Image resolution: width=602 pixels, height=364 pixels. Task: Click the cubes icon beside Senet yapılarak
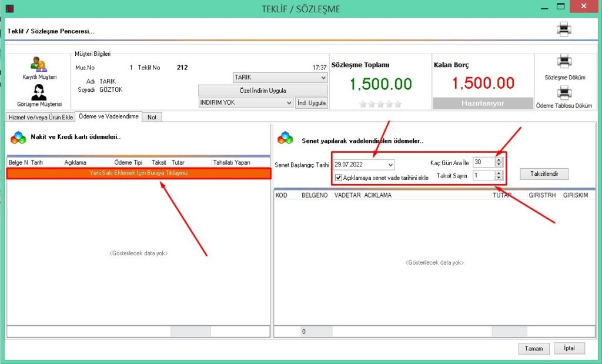[285, 138]
